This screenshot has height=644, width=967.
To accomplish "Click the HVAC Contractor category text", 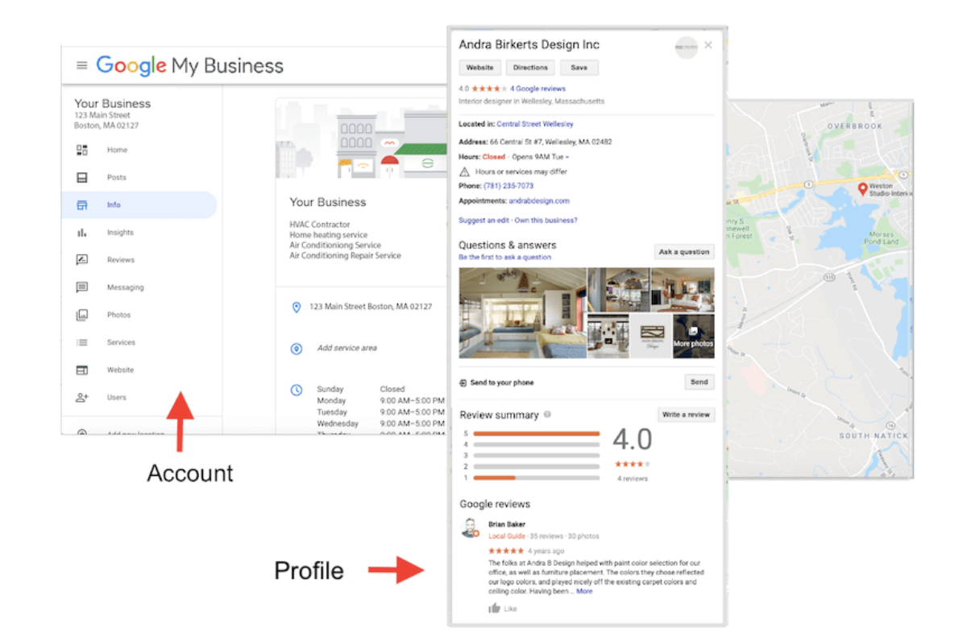I will click(x=320, y=225).
